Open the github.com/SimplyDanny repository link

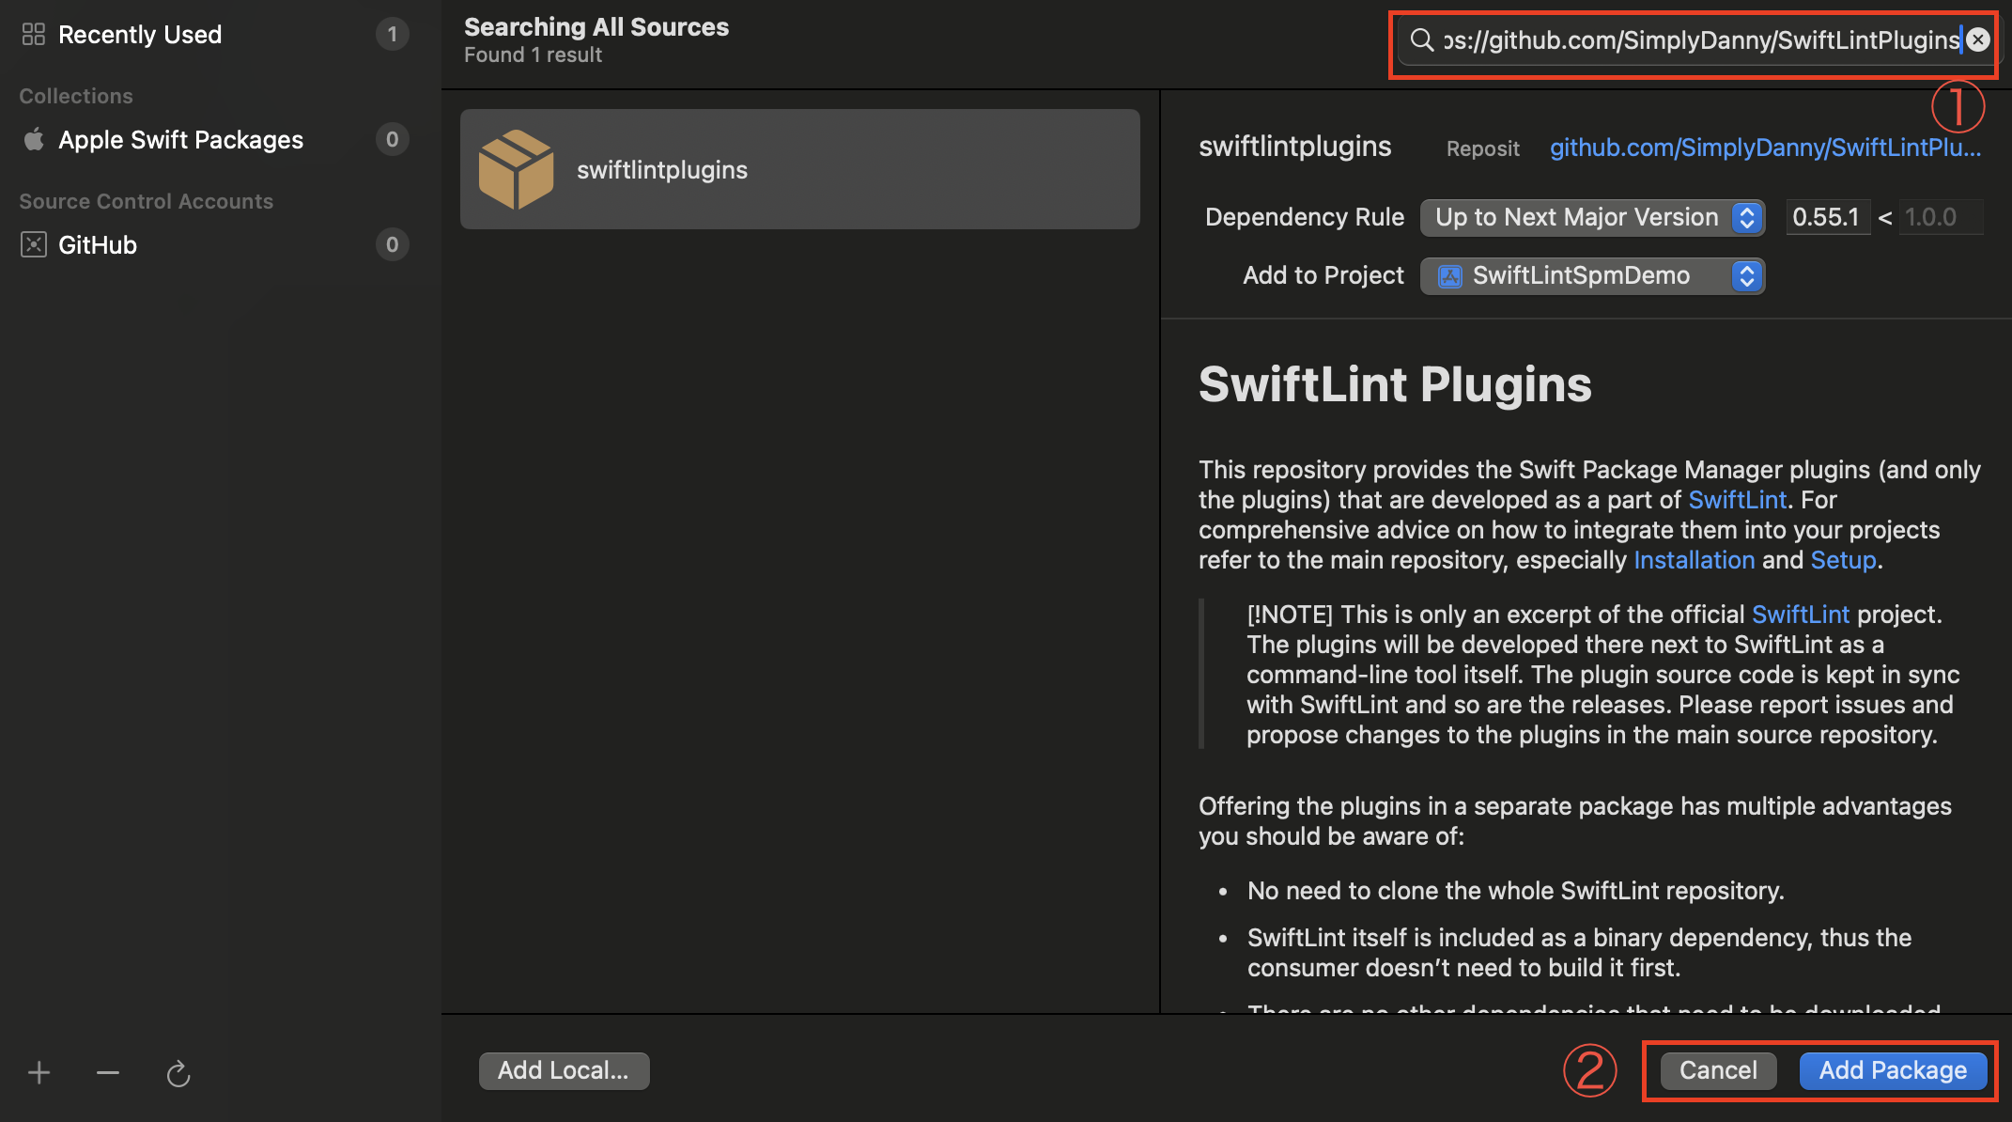(x=1765, y=148)
